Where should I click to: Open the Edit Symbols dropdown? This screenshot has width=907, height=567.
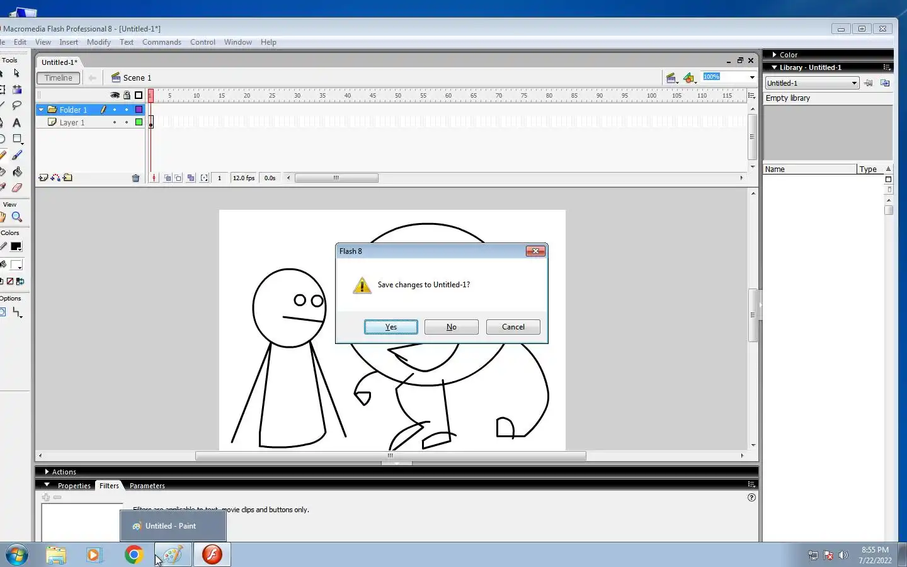[690, 78]
